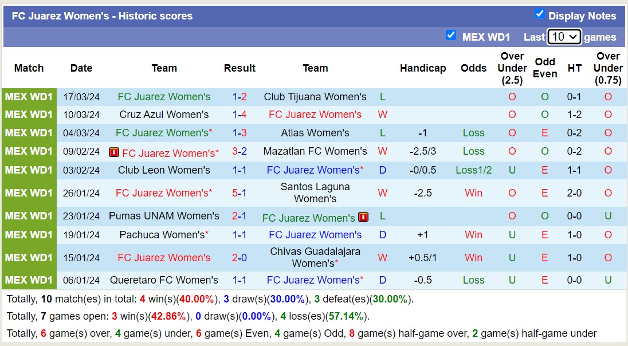Open the Last games count dropdown
628x346 pixels.
pos(564,37)
